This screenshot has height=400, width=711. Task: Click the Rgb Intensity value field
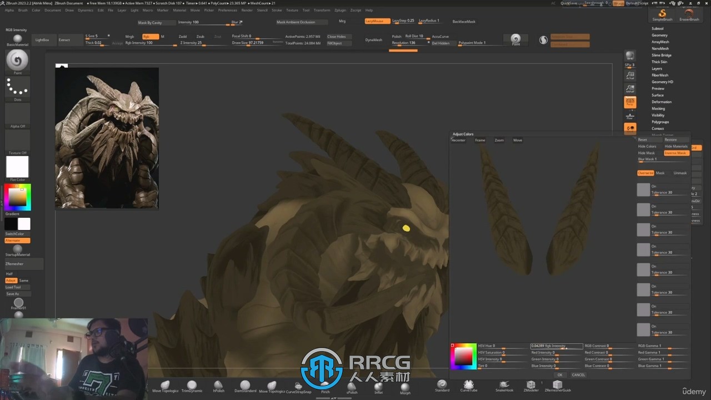(556, 346)
